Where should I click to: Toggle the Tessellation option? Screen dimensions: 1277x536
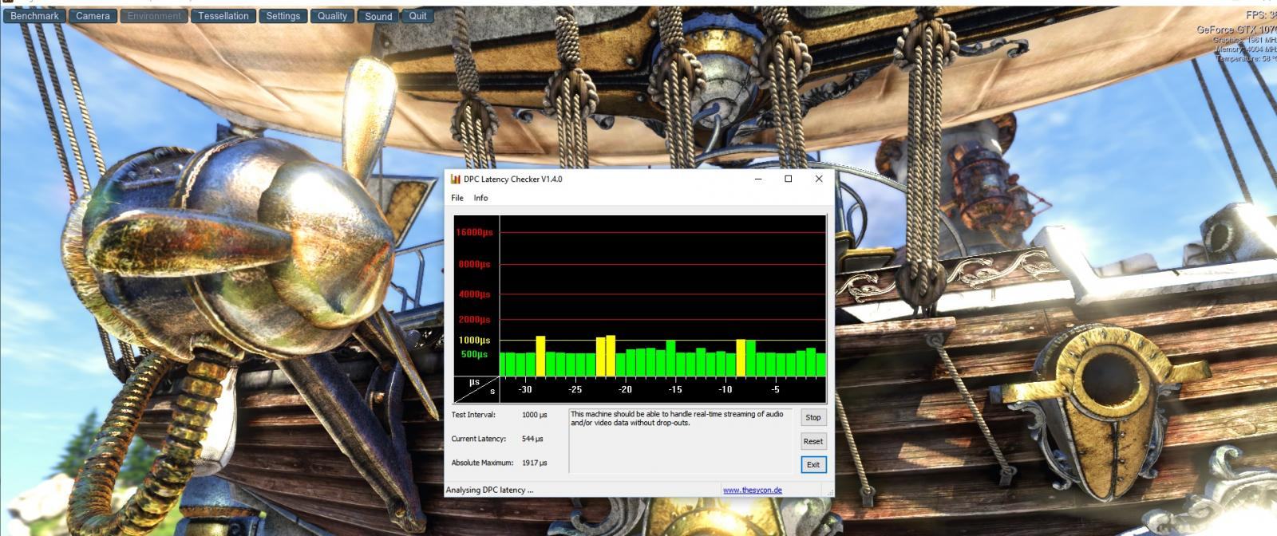(x=223, y=16)
